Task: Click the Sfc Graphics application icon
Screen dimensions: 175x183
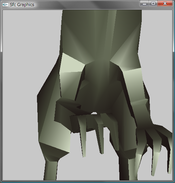Action: (x=5, y=4)
